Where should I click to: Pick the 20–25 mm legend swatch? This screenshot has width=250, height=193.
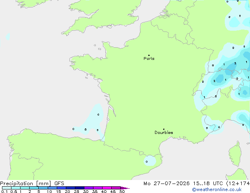71,188
